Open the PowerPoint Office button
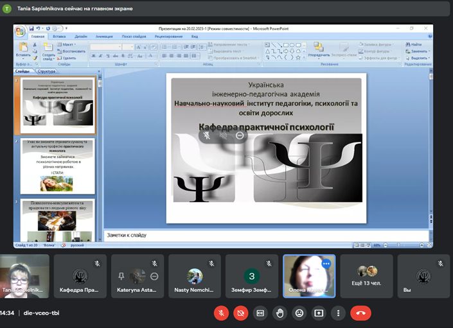 [20, 31]
